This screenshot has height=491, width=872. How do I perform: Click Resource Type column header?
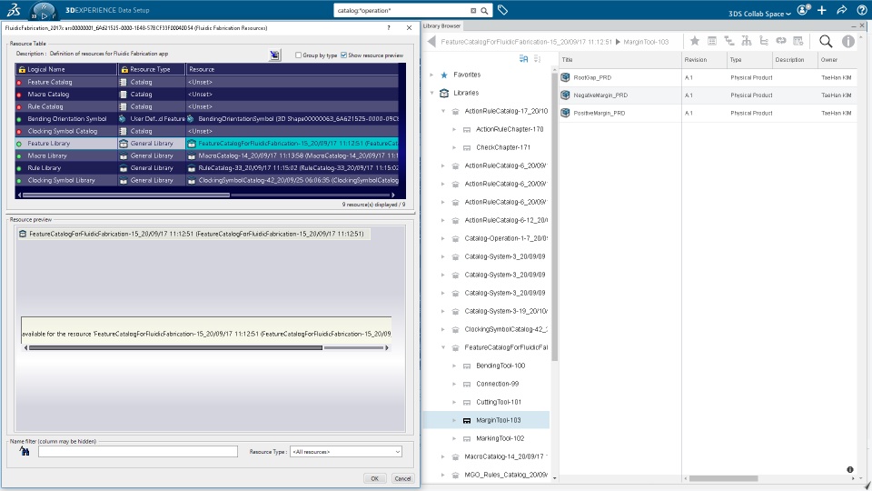coord(152,69)
